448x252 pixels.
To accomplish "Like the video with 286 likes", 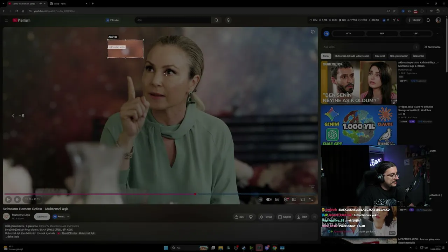I will point(239,217).
